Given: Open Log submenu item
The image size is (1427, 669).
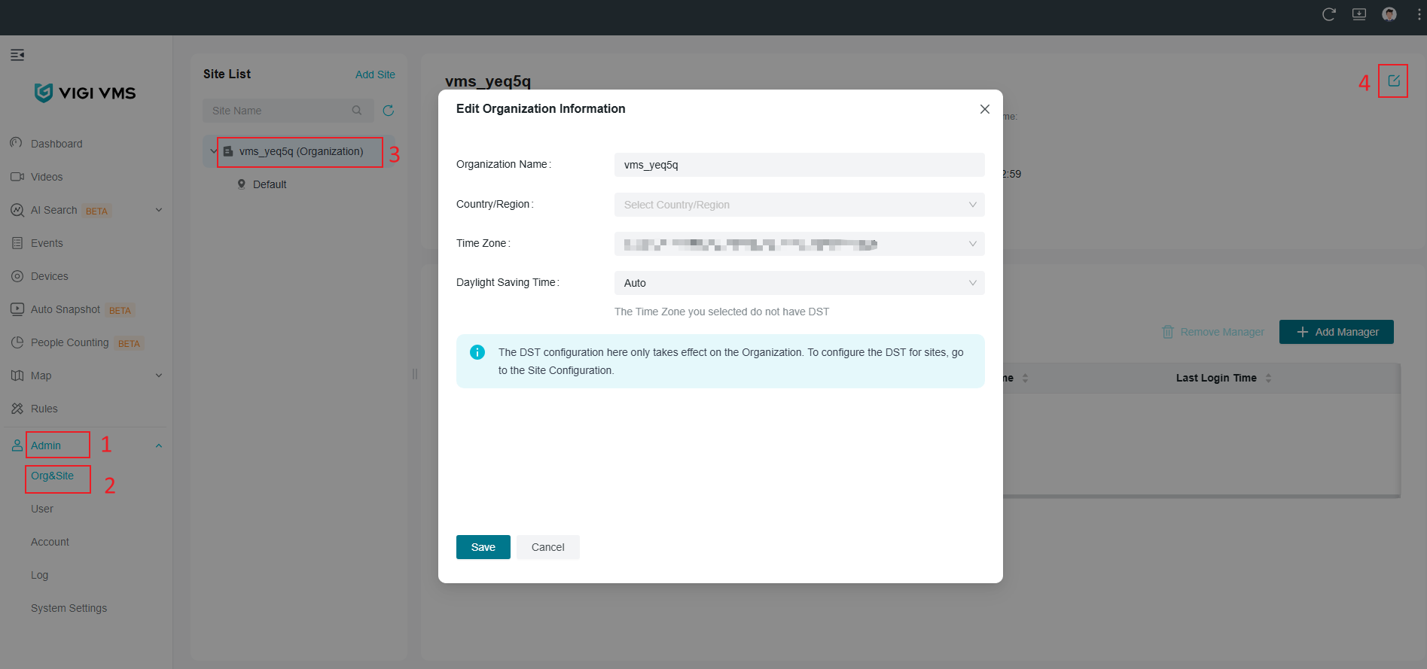Looking at the screenshot, I should (40, 575).
